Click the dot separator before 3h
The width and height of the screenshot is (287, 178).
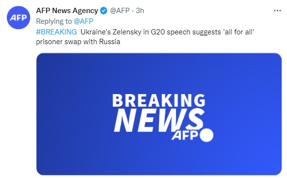(x=133, y=11)
